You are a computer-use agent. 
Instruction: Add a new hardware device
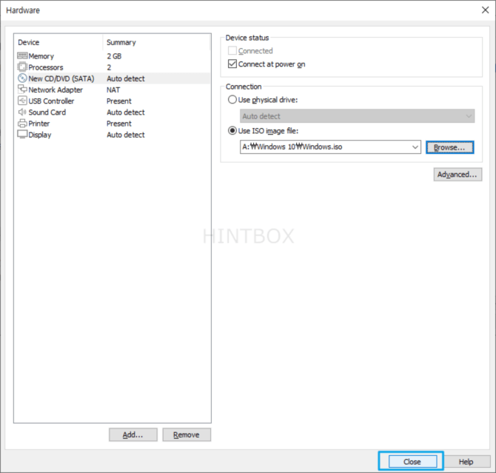133,435
